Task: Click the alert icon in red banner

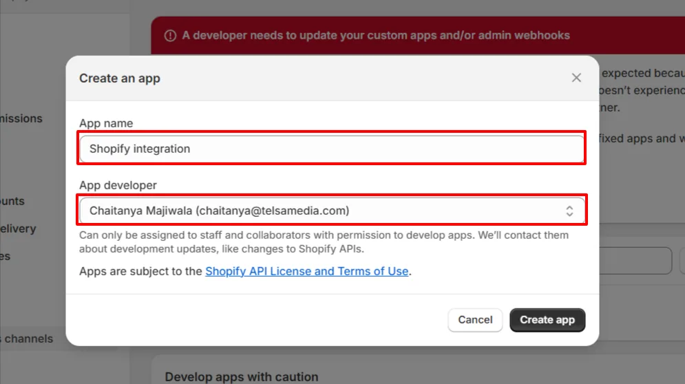Action: (170, 35)
